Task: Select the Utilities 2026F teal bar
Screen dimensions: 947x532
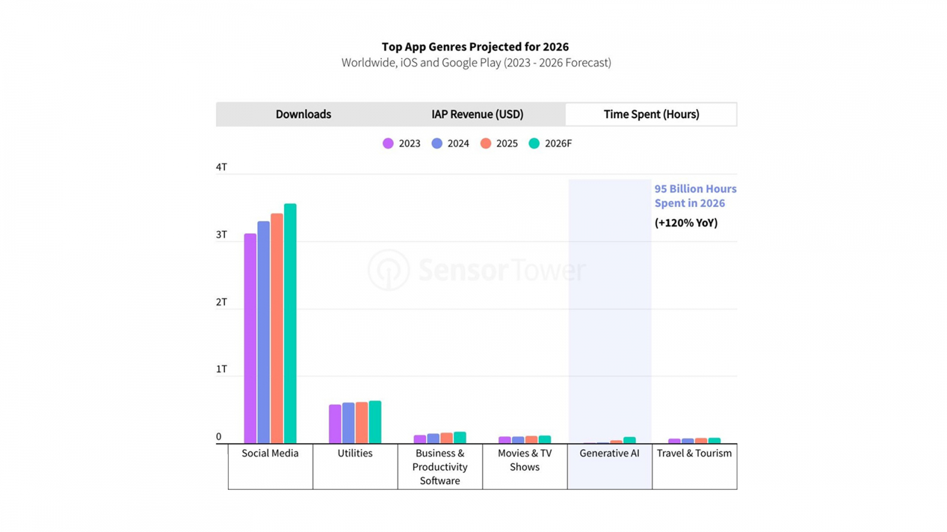Action: [375, 422]
